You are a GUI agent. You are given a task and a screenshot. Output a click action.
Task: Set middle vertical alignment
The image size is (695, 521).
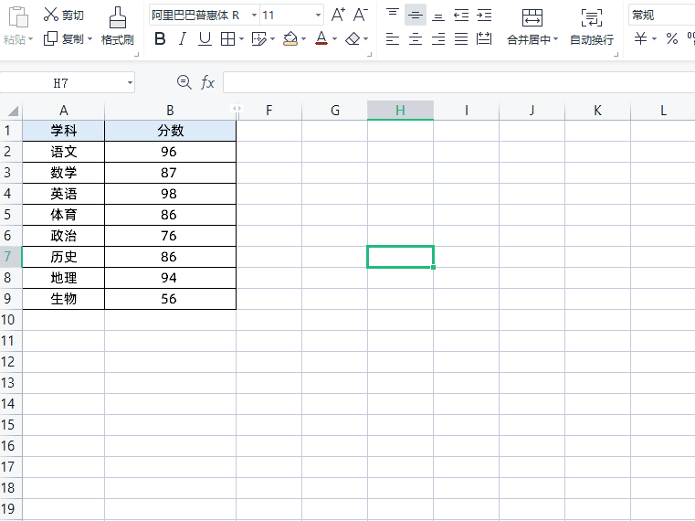coord(416,15)
